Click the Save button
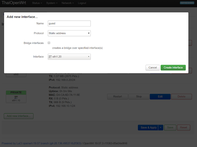Screen dimensions: 197x147 [x=170, y=127]
